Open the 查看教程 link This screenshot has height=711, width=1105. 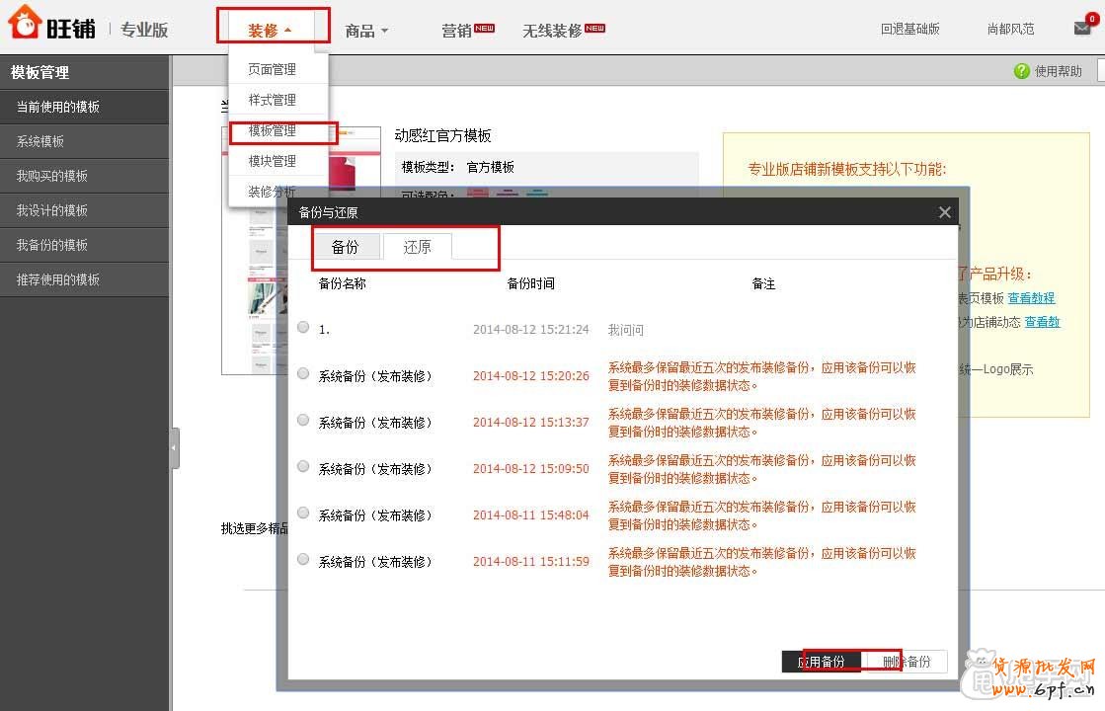click(1032, 297)
